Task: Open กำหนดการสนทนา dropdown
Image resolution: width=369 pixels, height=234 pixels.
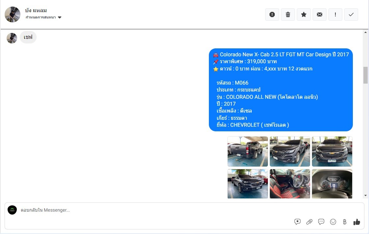Action: [43, 17]
